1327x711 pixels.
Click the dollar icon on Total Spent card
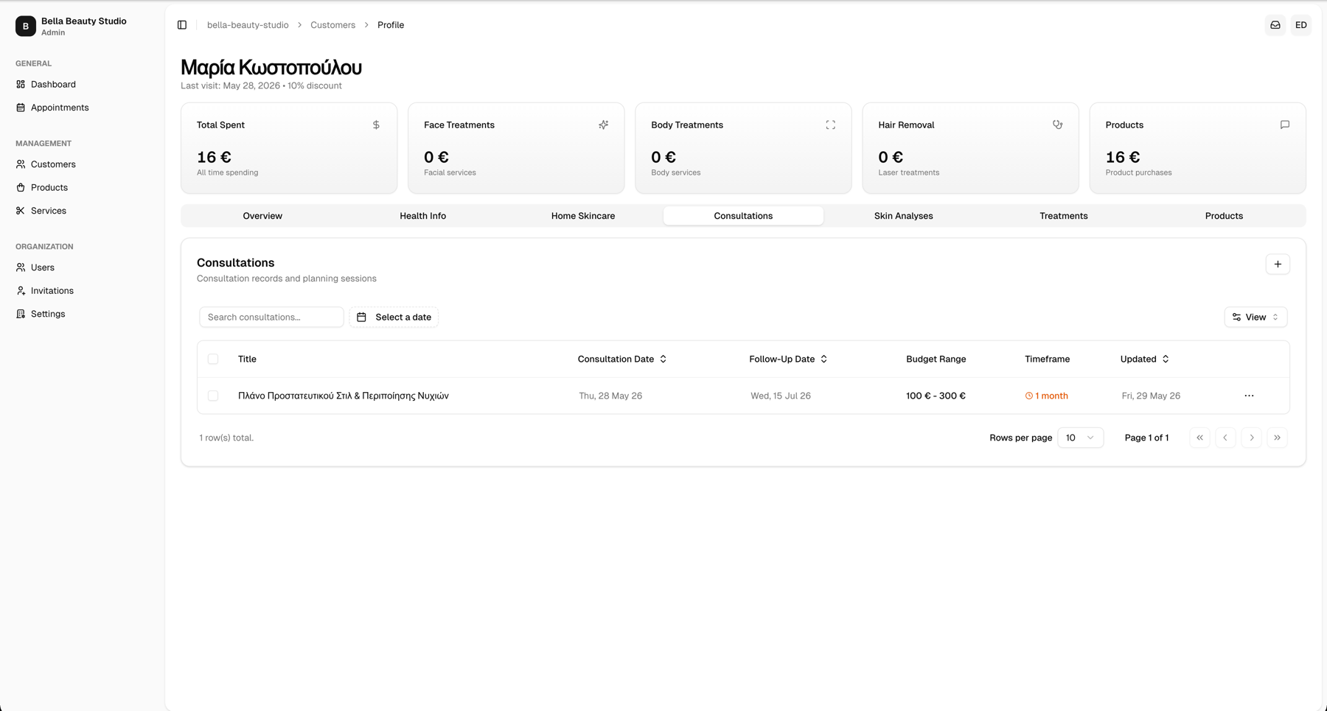(x=376, y=125)
